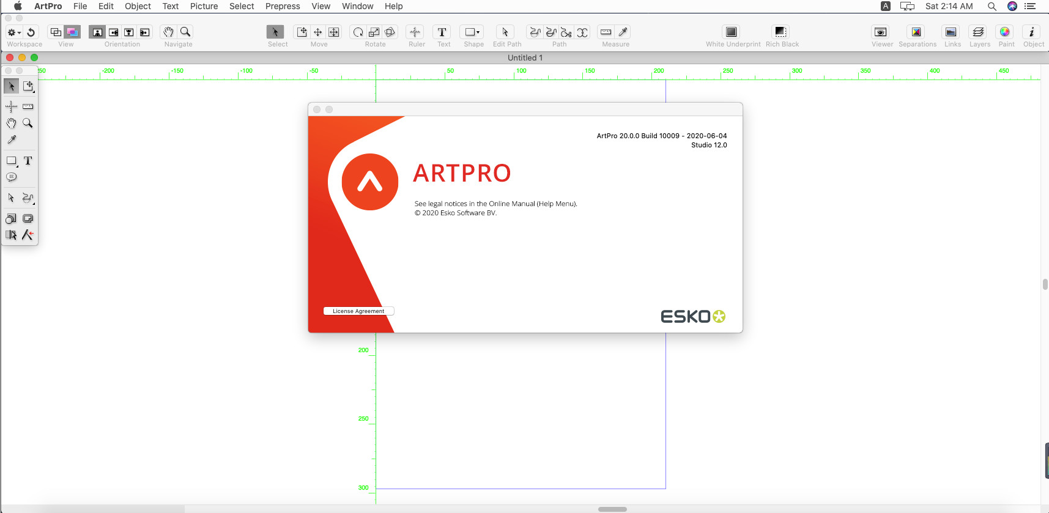
Task: Activate the Select arrow tool in top toolbar
Action: tap(275, 32)
